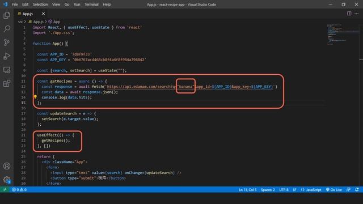The height and width of the screenshot is (204, 363).
Task: Click the word getRecipes on line 11
Action: tap(61, 81)
